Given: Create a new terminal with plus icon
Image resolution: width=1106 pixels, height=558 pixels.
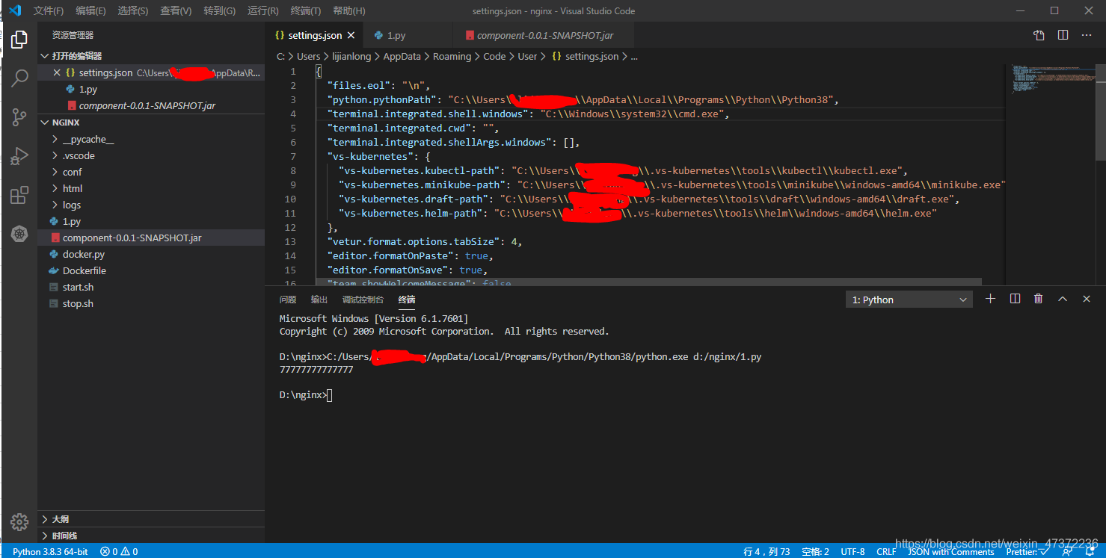Looking at the screenshot, I should pos(991,299).
